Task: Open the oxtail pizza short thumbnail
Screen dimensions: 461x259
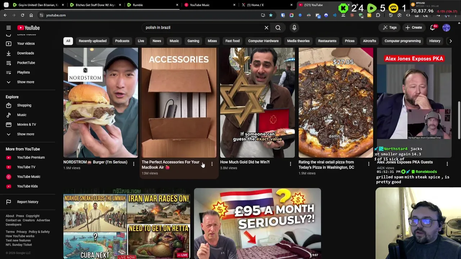Action: [336, 103]
